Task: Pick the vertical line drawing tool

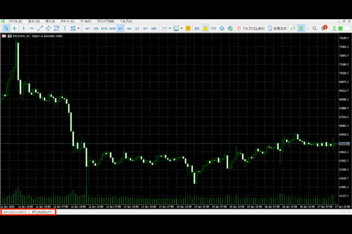Action: coord(23,28)
